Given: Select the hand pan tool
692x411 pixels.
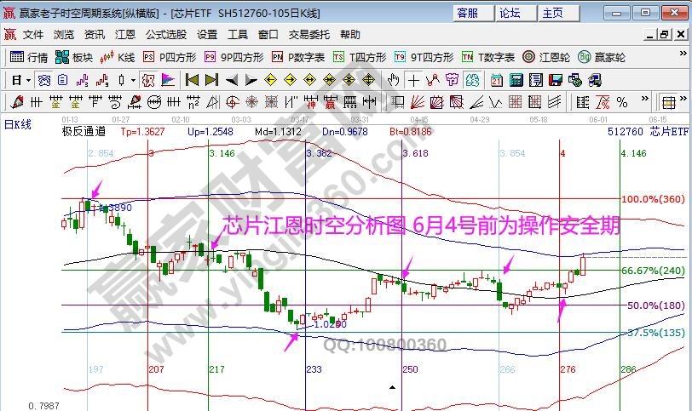Looking at the screenshot, I should point(393,80).
